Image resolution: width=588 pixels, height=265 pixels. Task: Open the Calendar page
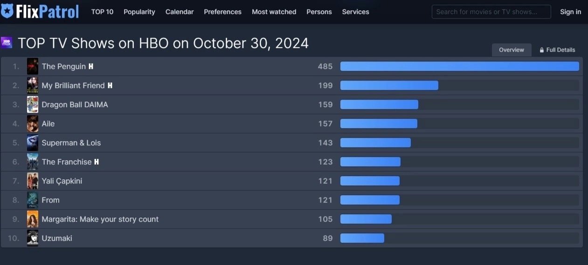coord(180,12)
